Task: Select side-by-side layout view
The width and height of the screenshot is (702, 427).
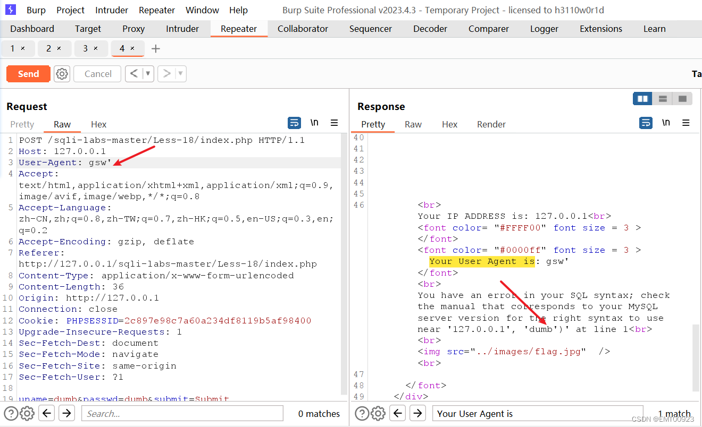Action: (x=642, y=99)
